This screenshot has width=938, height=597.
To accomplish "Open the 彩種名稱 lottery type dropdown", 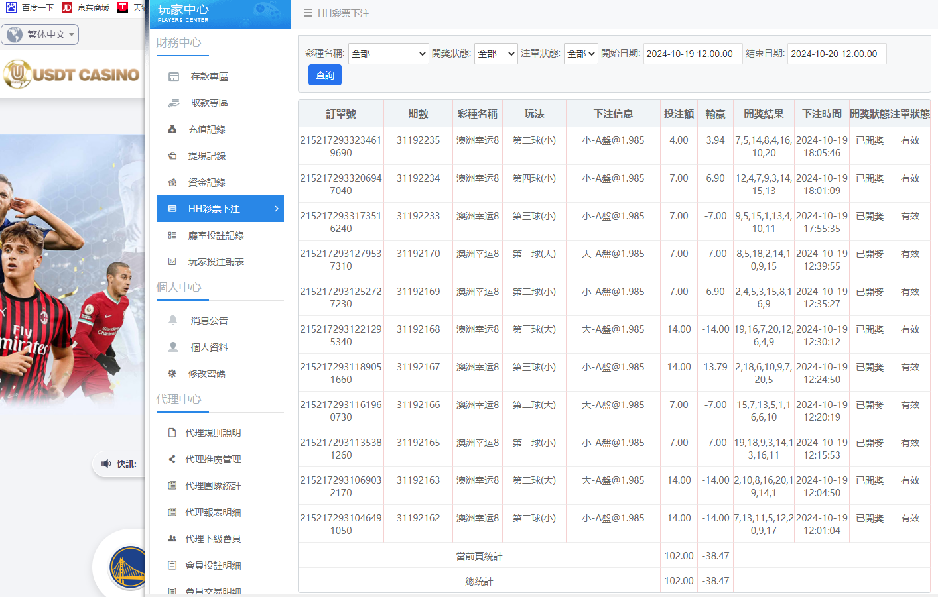I will point(388,54).
